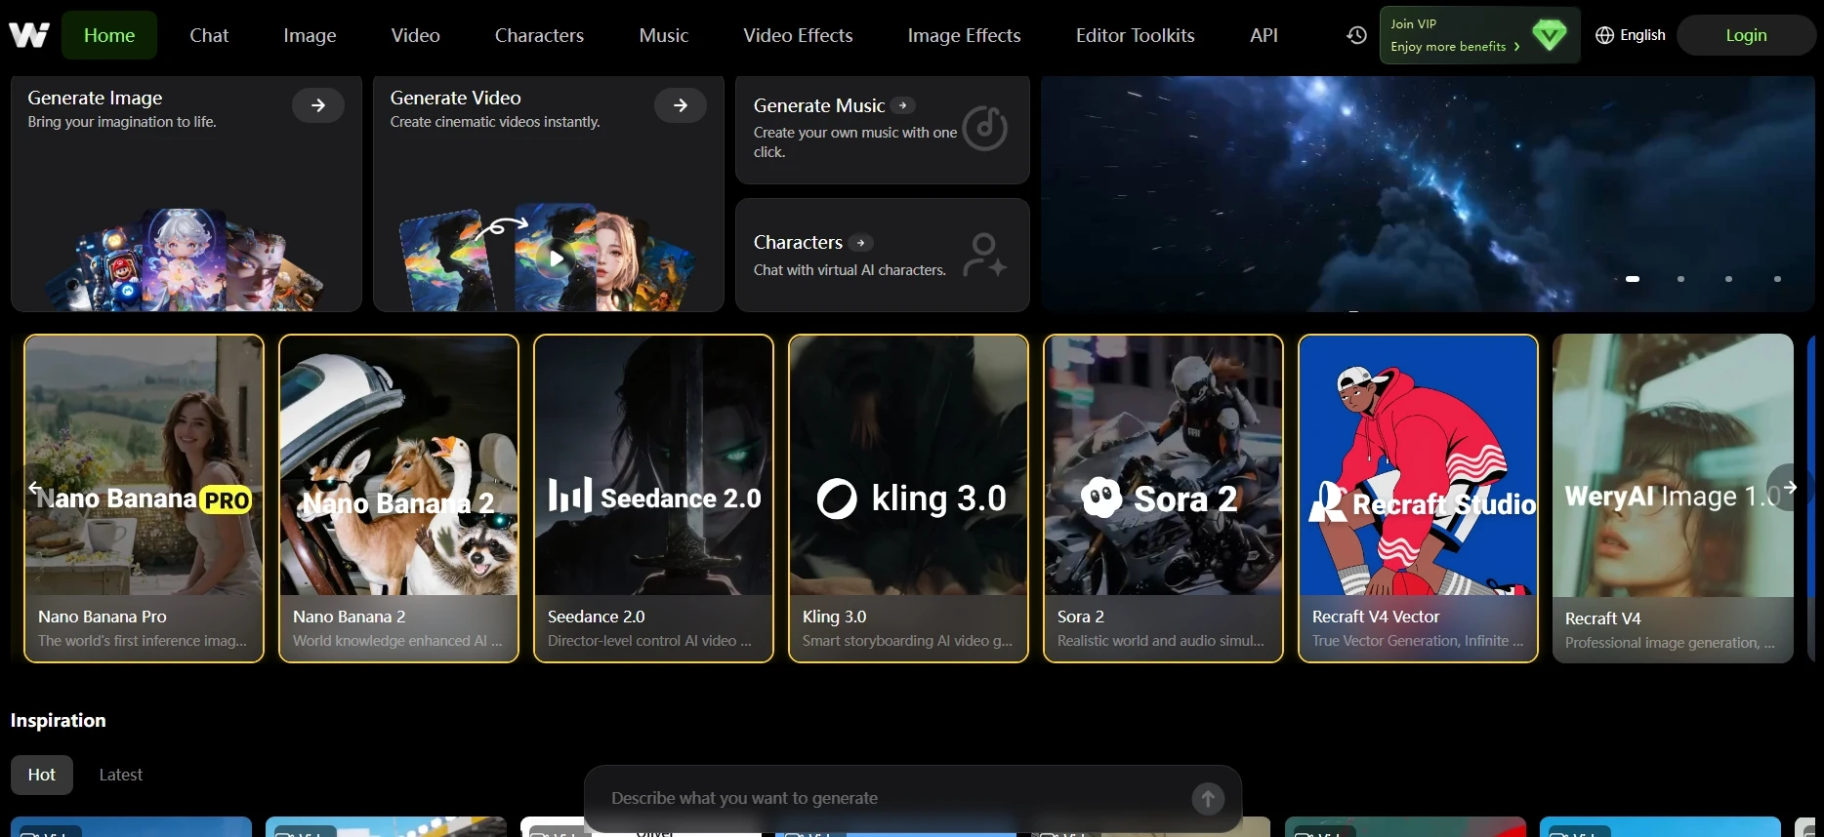The height and width of the screenshot is (837, 1824).
Task: Click the Login button
Action: click(x=1746, y=35)
